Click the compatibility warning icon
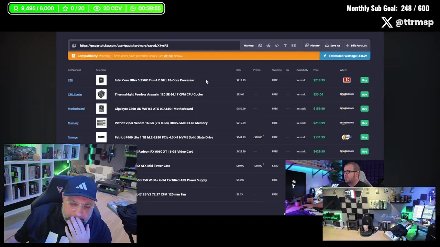440x247 pixels. (73, 56)
